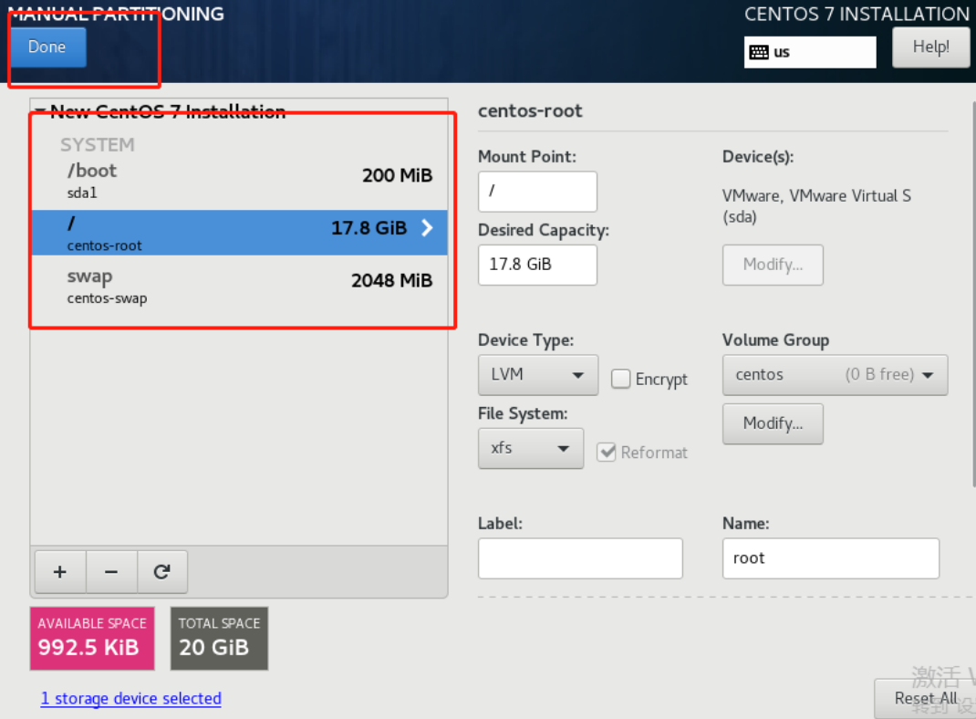Focus the Name field containing root
976x719 pixels.
[x=830, y=558]
